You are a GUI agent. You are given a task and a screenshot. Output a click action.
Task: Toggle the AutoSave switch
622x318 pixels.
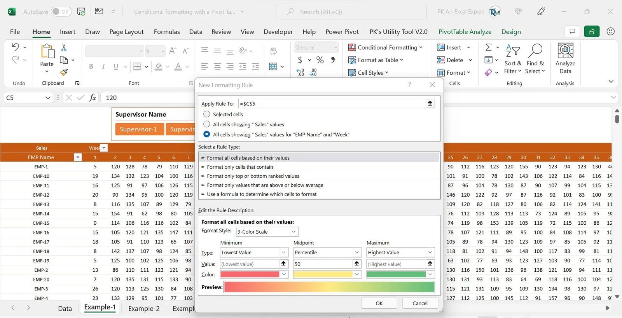61,12
